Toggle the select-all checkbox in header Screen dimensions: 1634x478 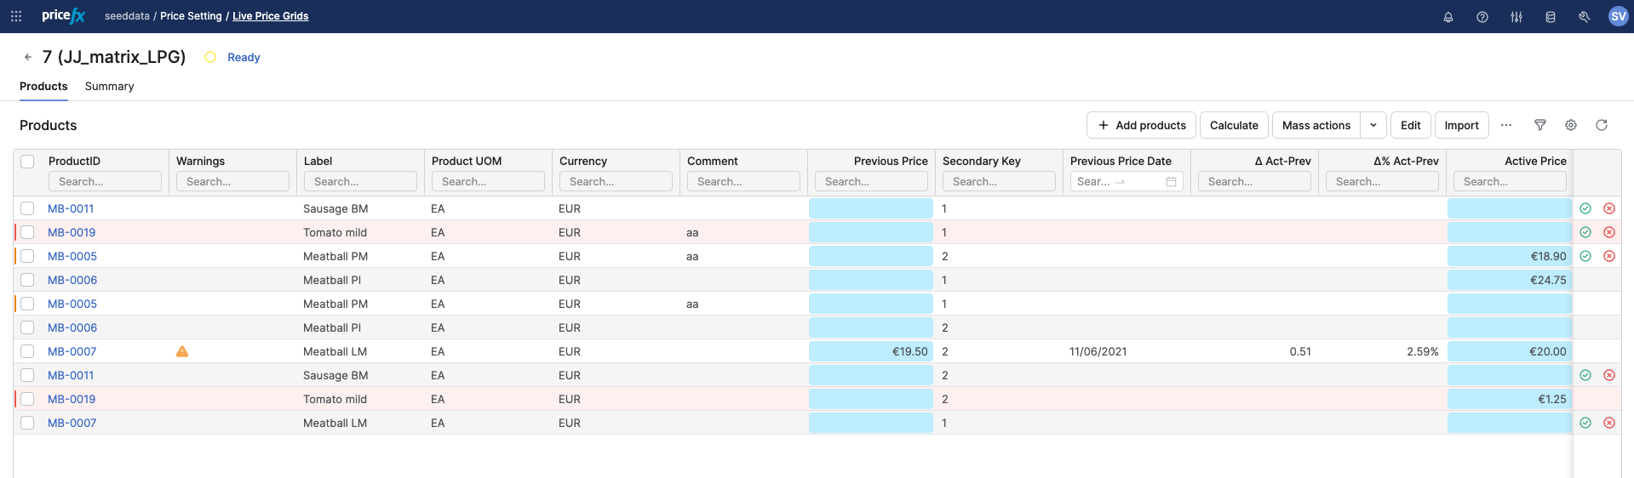(27, 162)
